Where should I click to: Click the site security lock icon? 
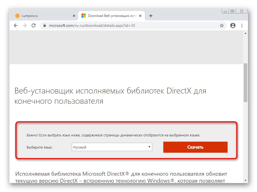pyautogui.click(x=44, y=25)
